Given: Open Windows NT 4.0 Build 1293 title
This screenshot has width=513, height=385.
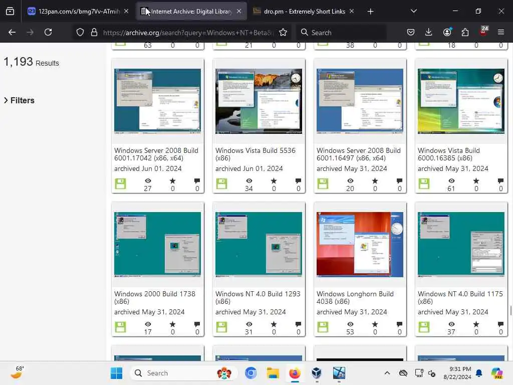Looking at the screenshot, I should pyautogui.click(x=258, y=298).
